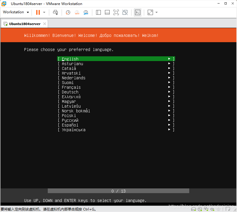Click the stretch guest display icon
This screenshot has height=212, width=237.
point(150,12)
